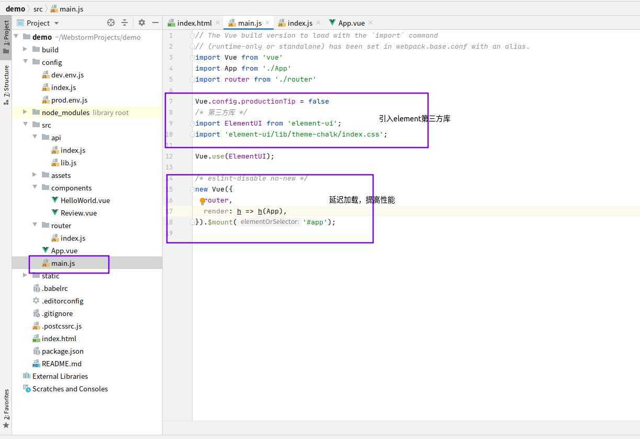
Task: Fold the comment block starting at line 1
Action: pyautogui.click(x=192, y=36)
